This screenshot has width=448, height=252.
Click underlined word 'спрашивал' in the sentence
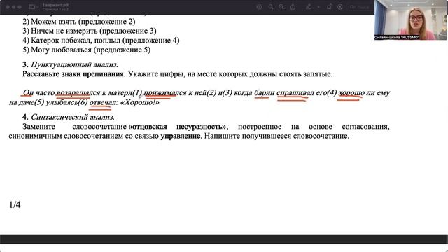pos(295,93)
